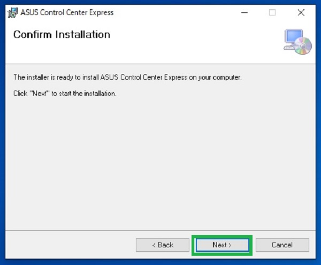Screen dimensions: 321x265
Task: Click the 'Confirm Installation' heading
Action: (x=62, y=34)
